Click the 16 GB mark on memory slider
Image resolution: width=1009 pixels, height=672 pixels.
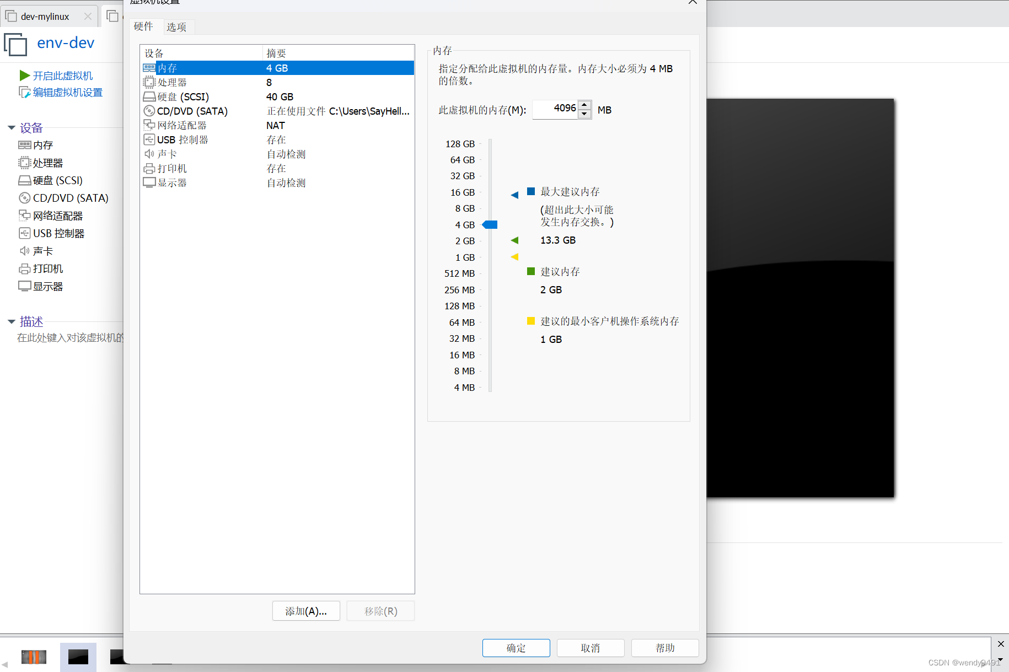(x=462, y=192)
